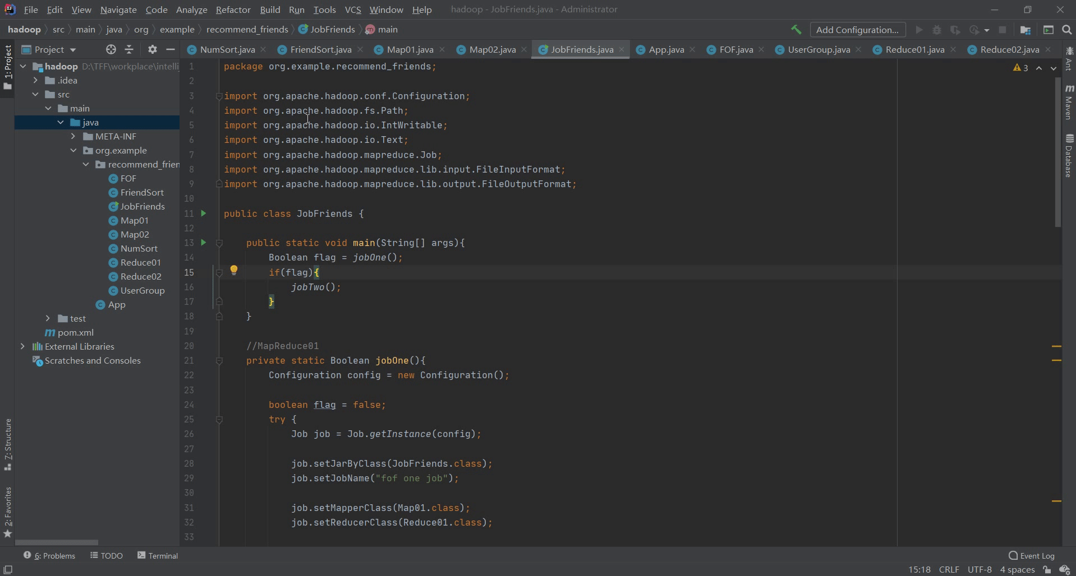Collapse the org.example package node
The image size is (1076, 576).
(73, 150)
